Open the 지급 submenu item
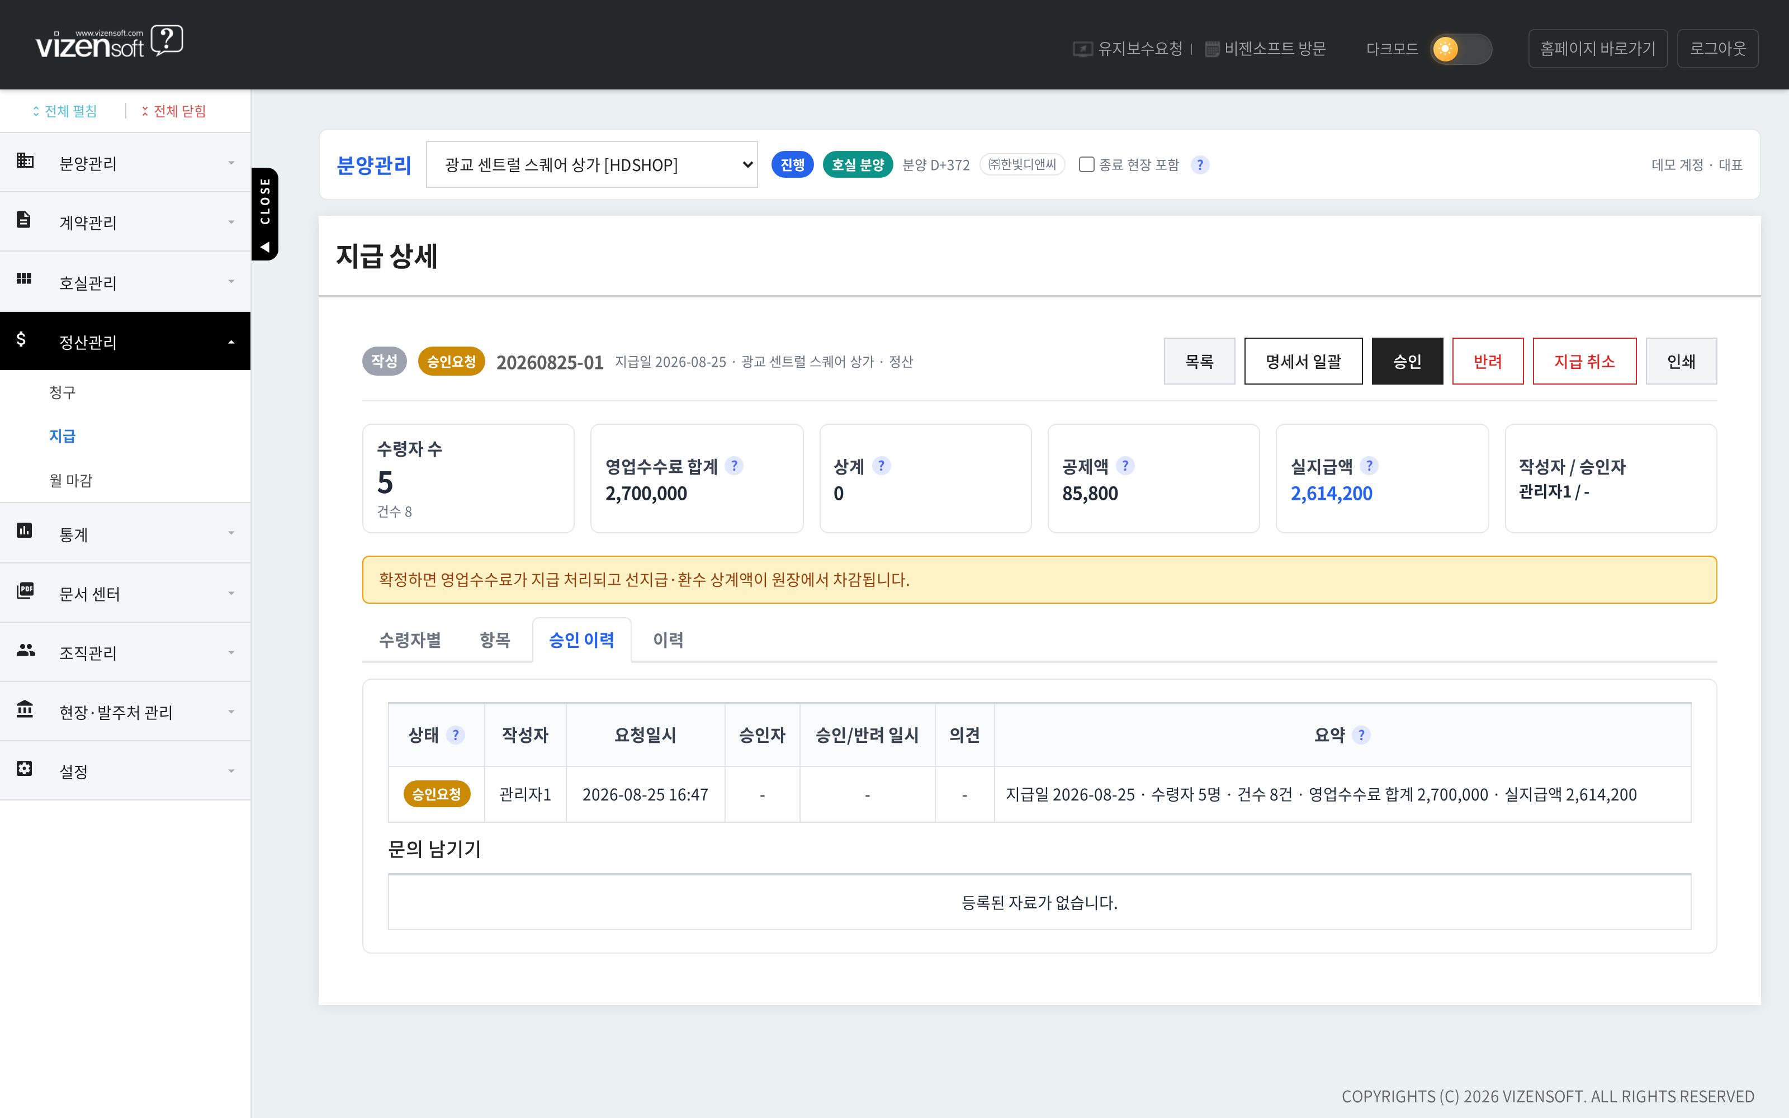This screenshot has width=1789, height=1118. [62, 436]
